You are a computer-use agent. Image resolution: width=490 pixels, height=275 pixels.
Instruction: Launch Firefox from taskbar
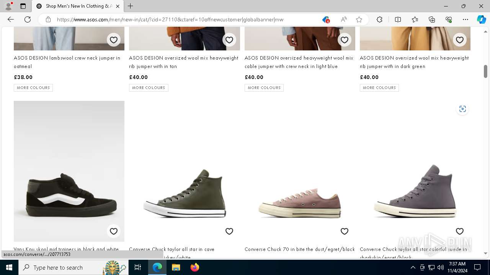[194, 267]
